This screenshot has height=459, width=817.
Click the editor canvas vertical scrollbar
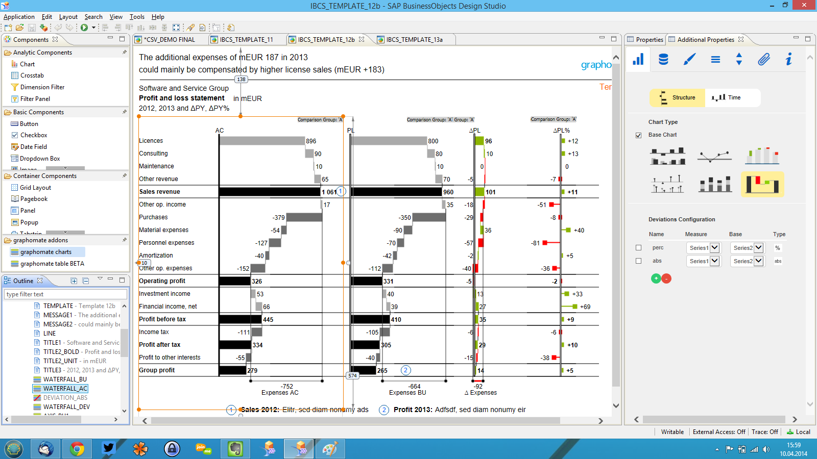(x=616, y=224)
